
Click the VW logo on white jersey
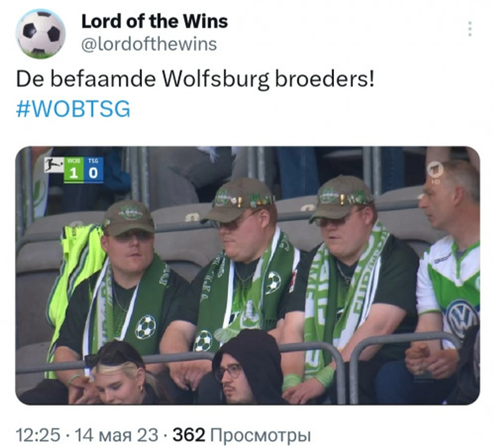[461, 318]
